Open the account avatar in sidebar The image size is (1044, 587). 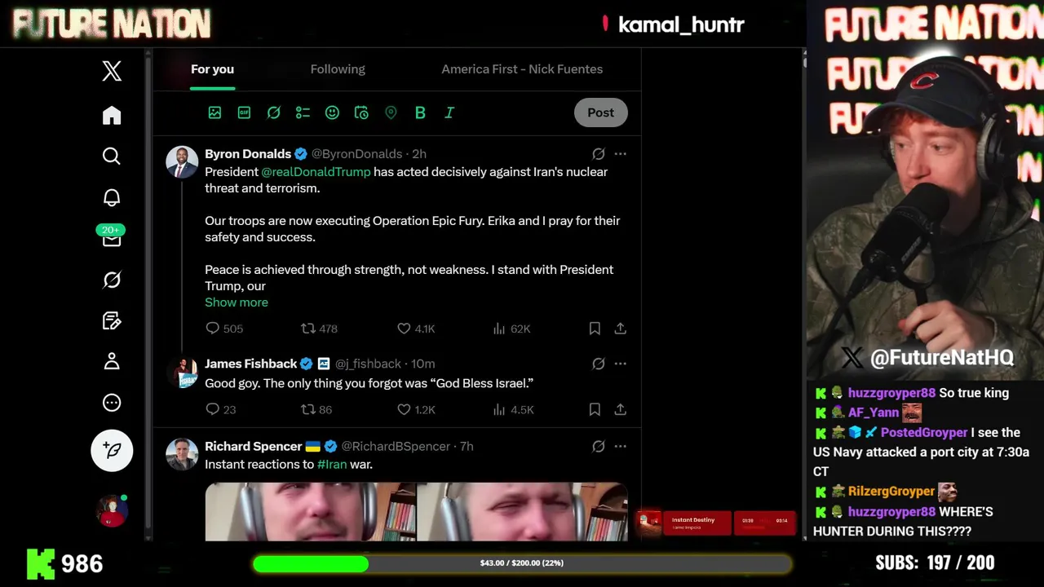(x=112, y=511)
